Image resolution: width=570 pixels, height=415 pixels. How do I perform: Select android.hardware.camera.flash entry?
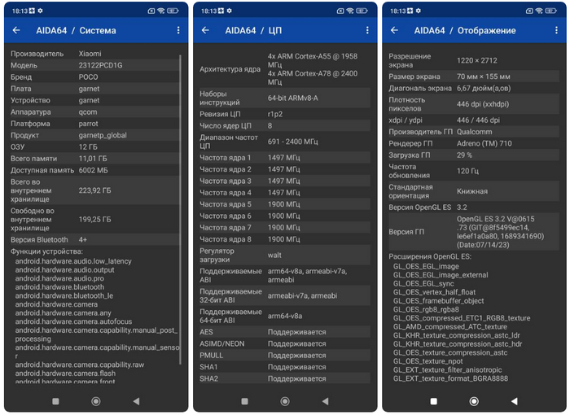(x=65, y=373)
